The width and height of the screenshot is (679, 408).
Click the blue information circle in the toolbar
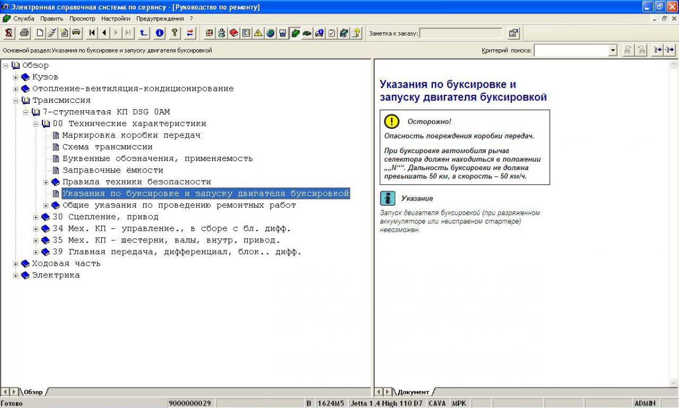point(160,33)
